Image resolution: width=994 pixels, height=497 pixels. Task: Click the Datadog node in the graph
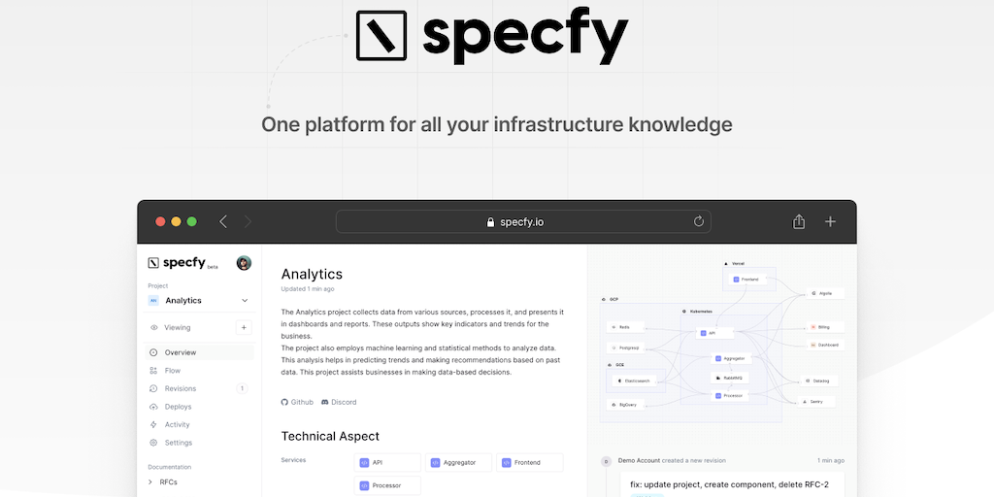pyautogui.click(x=821, y=381)
